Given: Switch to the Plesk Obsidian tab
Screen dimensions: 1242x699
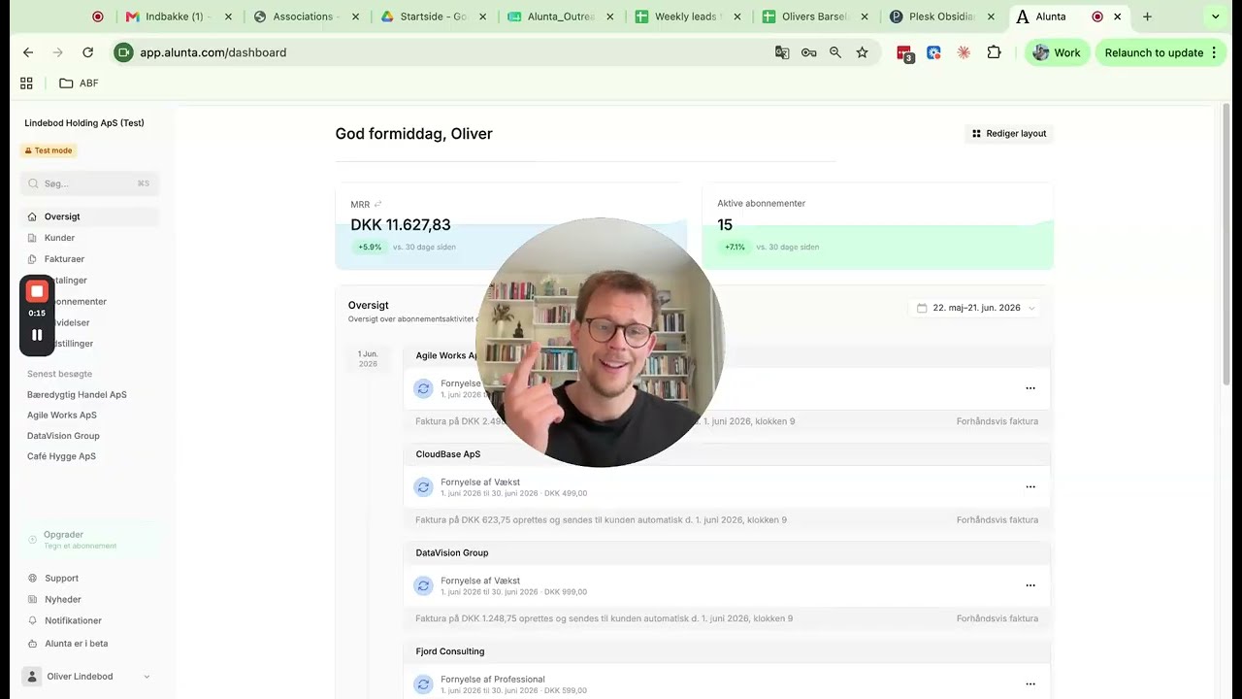Looking at the screenshot, I should click(942, 17).
